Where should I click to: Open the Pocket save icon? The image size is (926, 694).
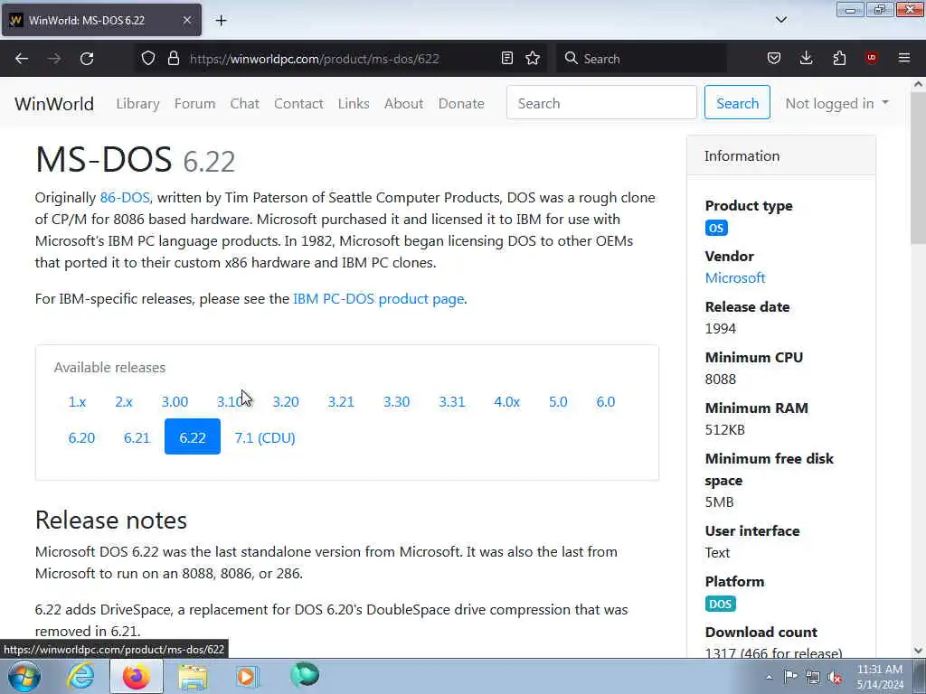pyautogui.click(x=774, y=58)
